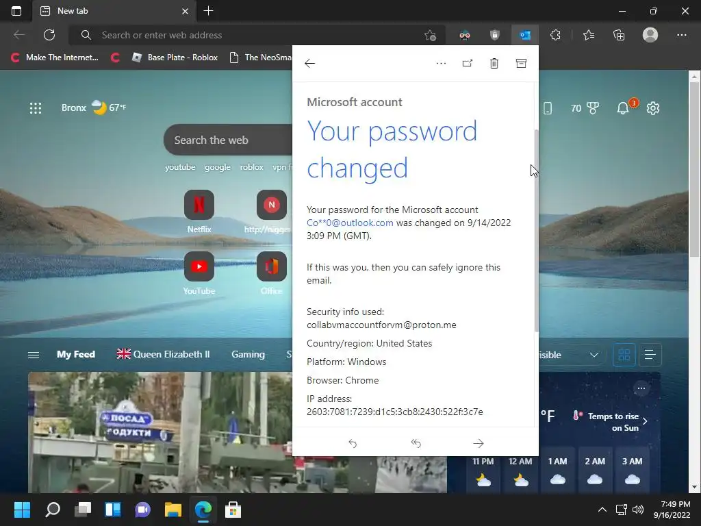Click the shield extension icon
The image size is (701, 526).
[494, 35]
